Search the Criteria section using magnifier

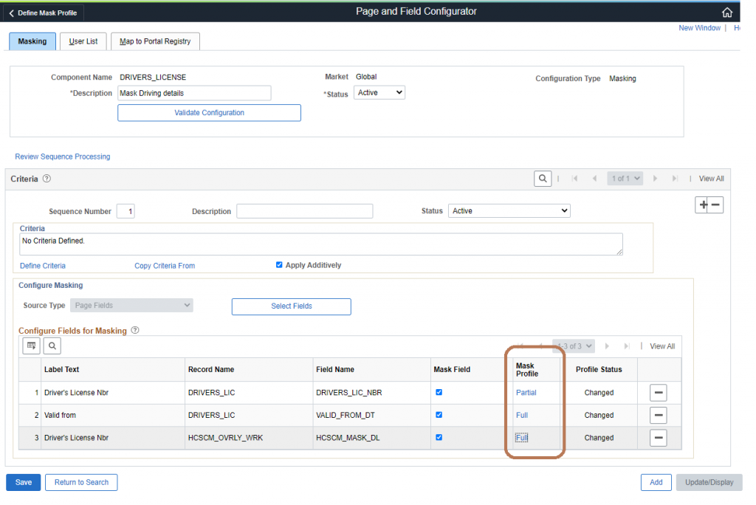(x=543, y=179)
